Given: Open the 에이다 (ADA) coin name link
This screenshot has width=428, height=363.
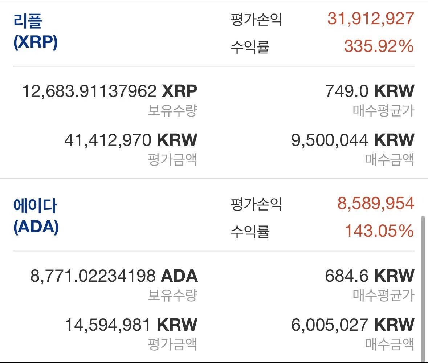Looking at the screenshot, I should coord(36,216).
